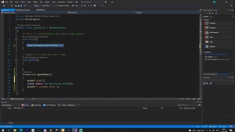Collapse the printfunc() method outline

[x=16, y=74]
